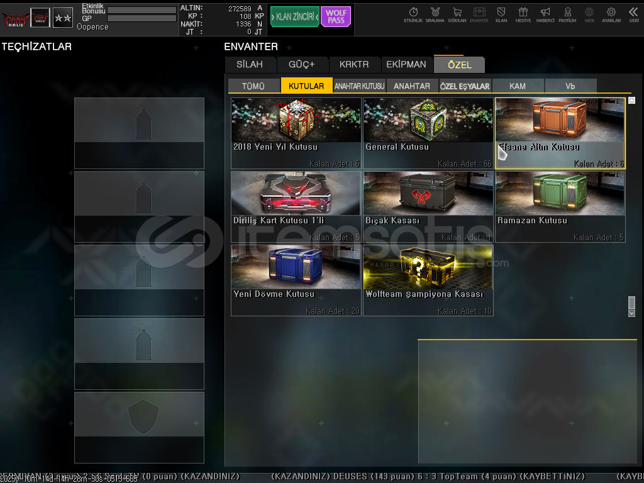644x483 pixels.
Task: Click the NAKİT value 1336
Action: pos(243,24)
